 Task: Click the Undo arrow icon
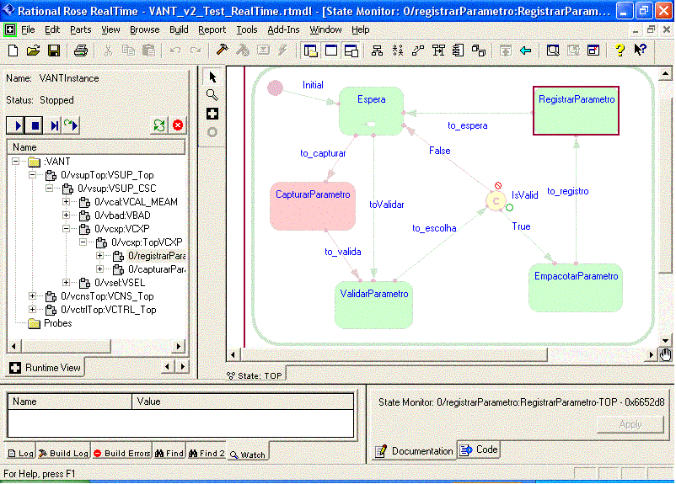pos(175,51)
